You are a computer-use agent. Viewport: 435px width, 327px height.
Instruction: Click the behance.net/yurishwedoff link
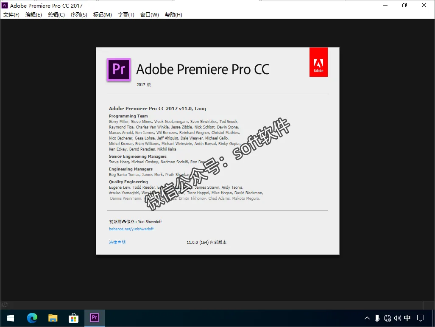131,229
